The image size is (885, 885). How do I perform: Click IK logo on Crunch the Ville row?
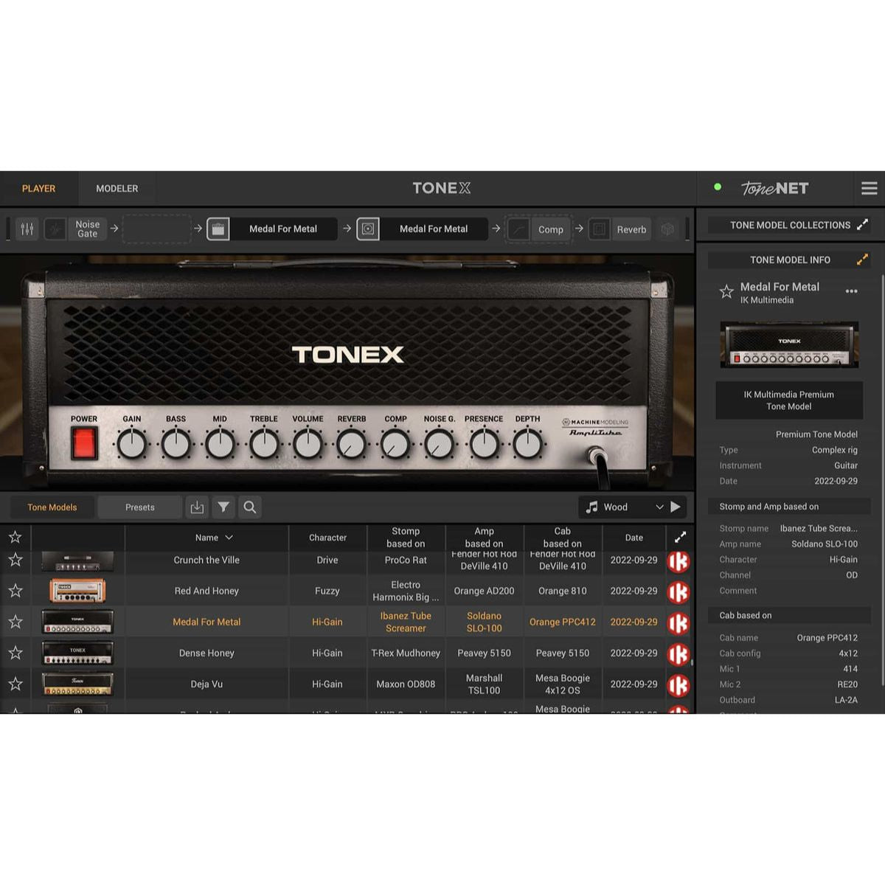click(678, 562)
